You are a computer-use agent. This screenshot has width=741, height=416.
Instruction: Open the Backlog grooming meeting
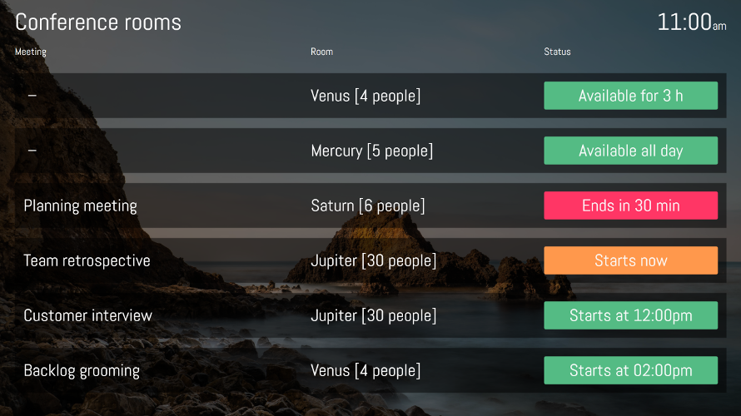(x=82, y=370)
